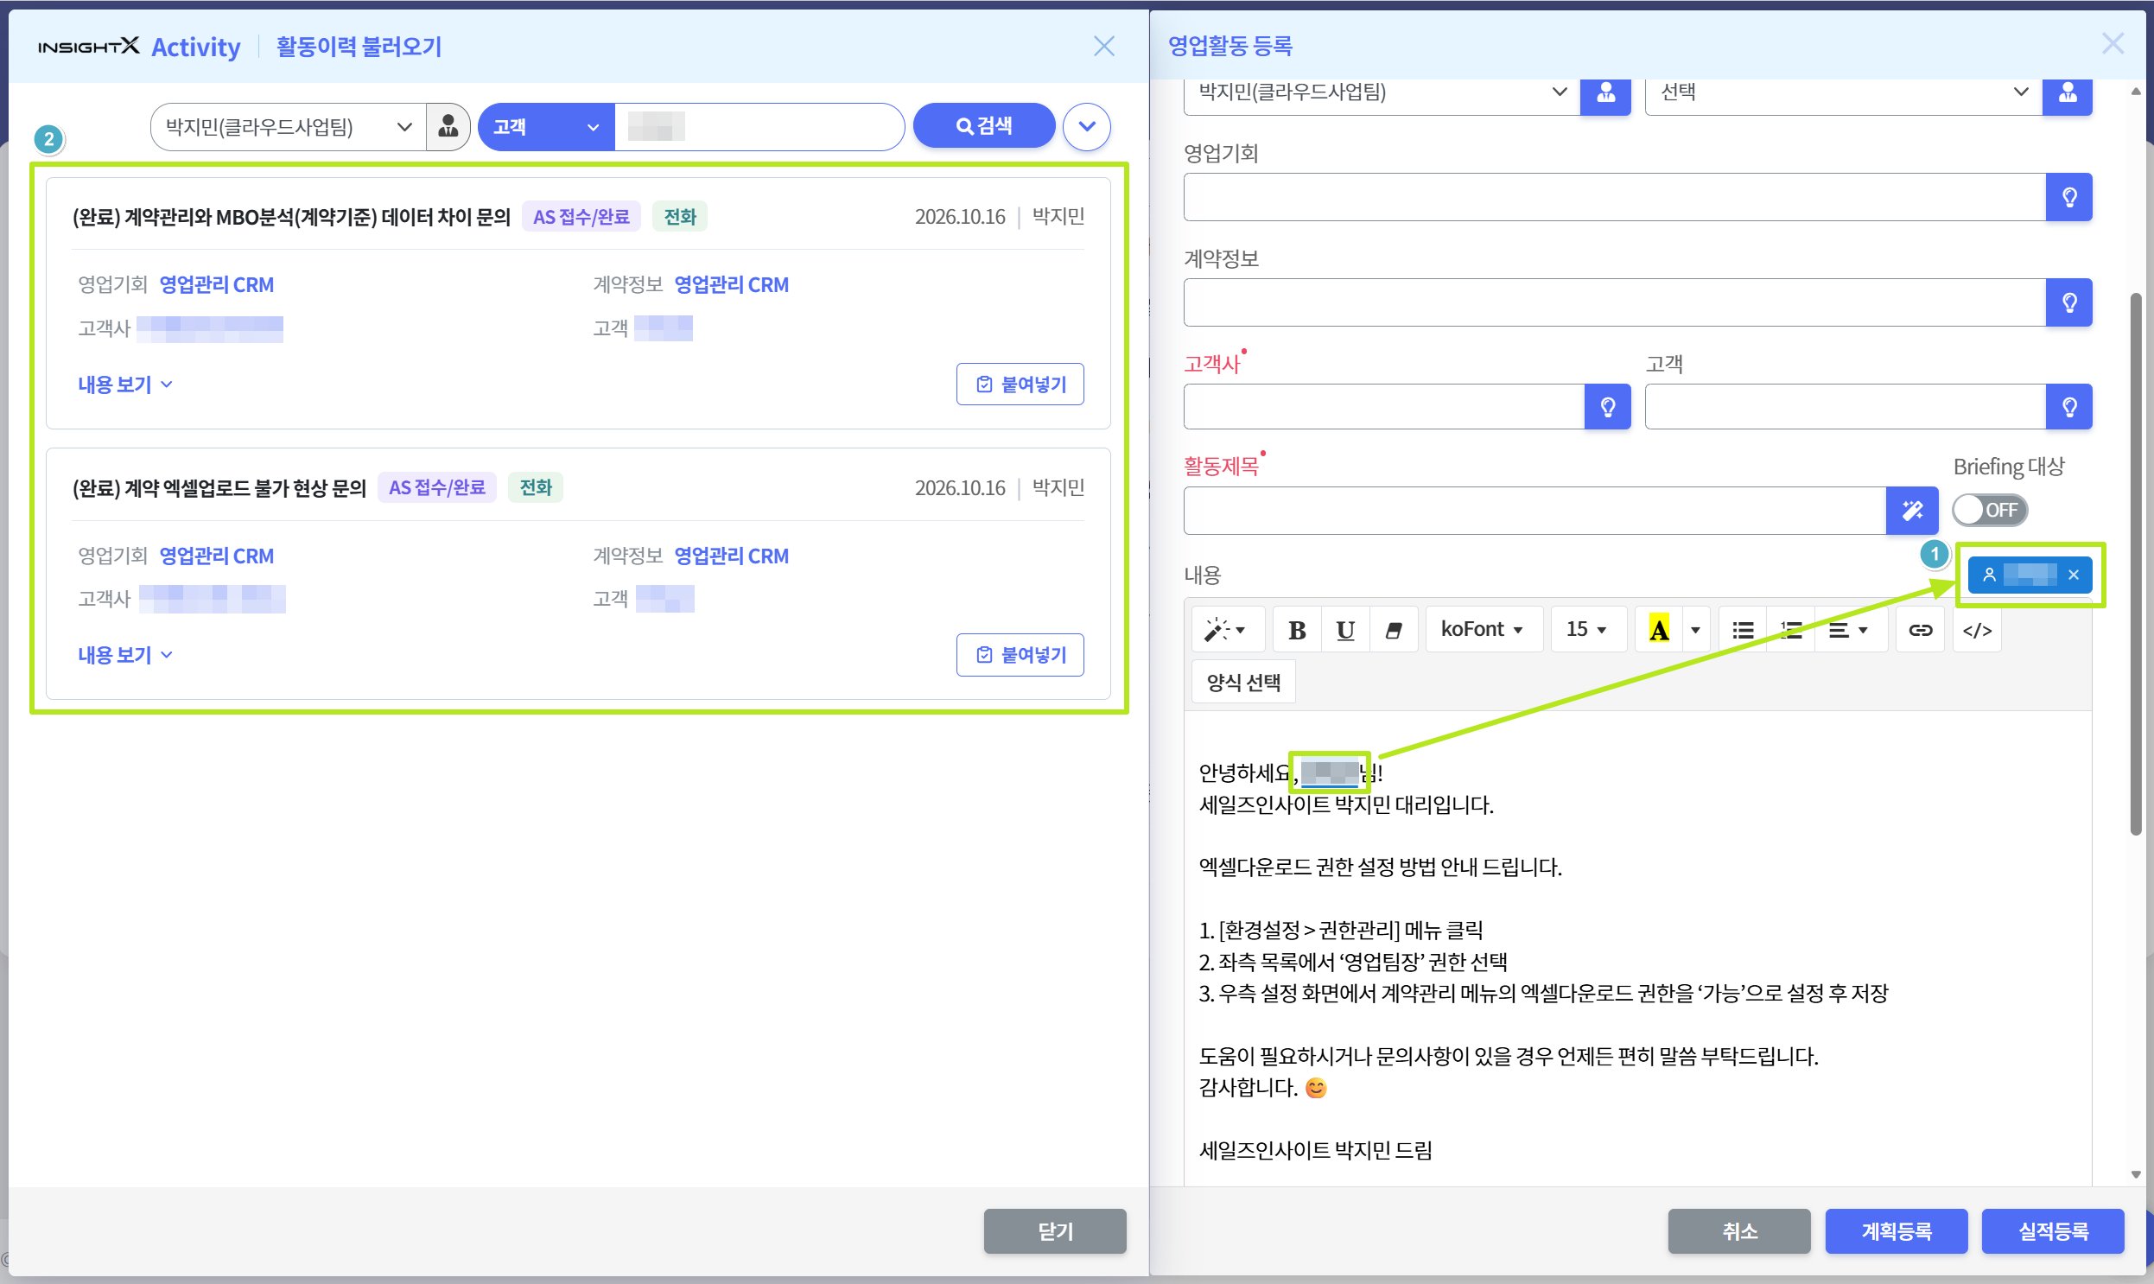2154x1284 pixels.
Task: Close the 영업활동 등록 panel
Action: pyautogui.click(x=2113, y=44)
